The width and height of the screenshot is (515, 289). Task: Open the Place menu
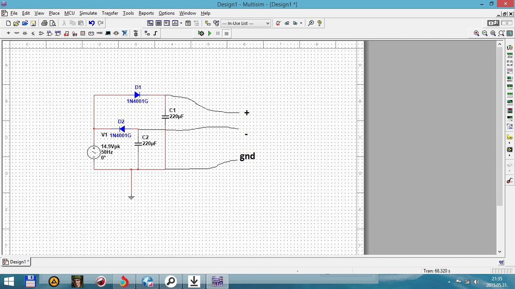coord(54,13)
